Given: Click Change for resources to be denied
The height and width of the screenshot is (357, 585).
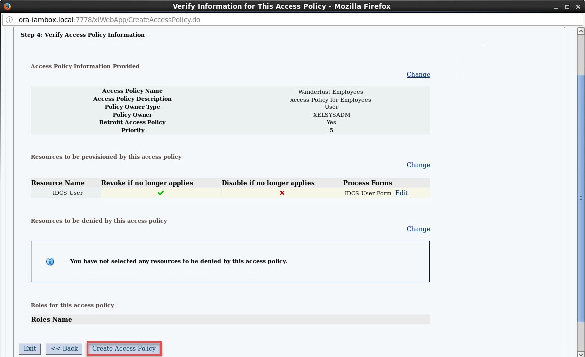Looking at the screenshot, I should pyautogui.click(x=418, y=229).
